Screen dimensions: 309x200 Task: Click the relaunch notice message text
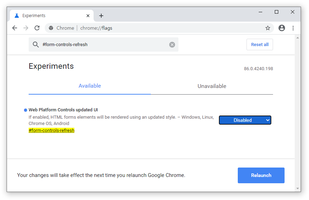101,175
